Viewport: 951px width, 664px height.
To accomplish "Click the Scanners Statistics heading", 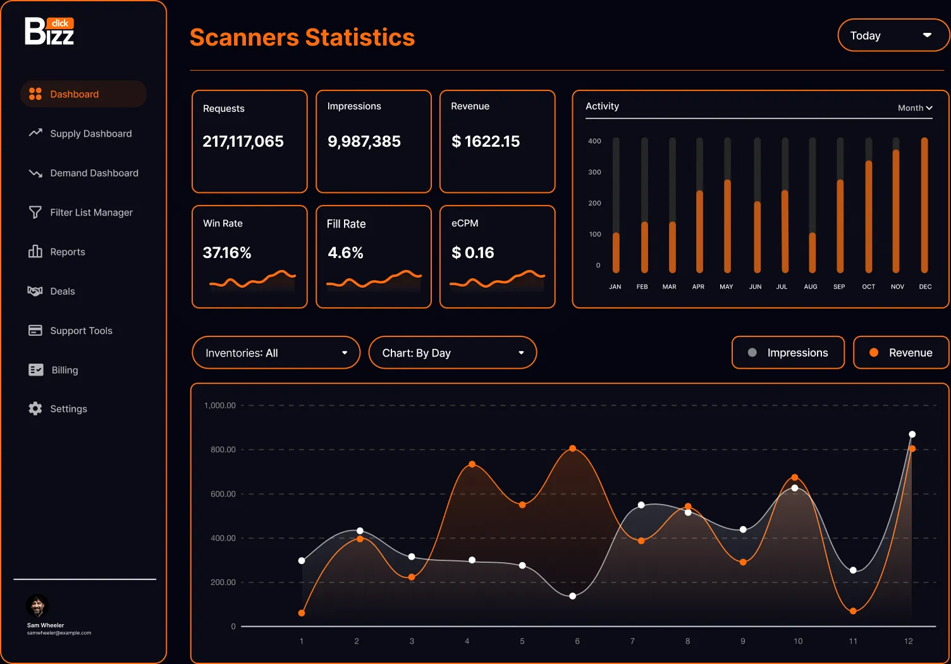I will [x=302, y=37].
